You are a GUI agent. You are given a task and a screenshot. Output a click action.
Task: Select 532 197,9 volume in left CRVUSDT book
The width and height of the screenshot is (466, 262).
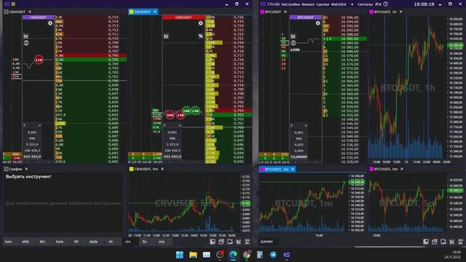32,156
